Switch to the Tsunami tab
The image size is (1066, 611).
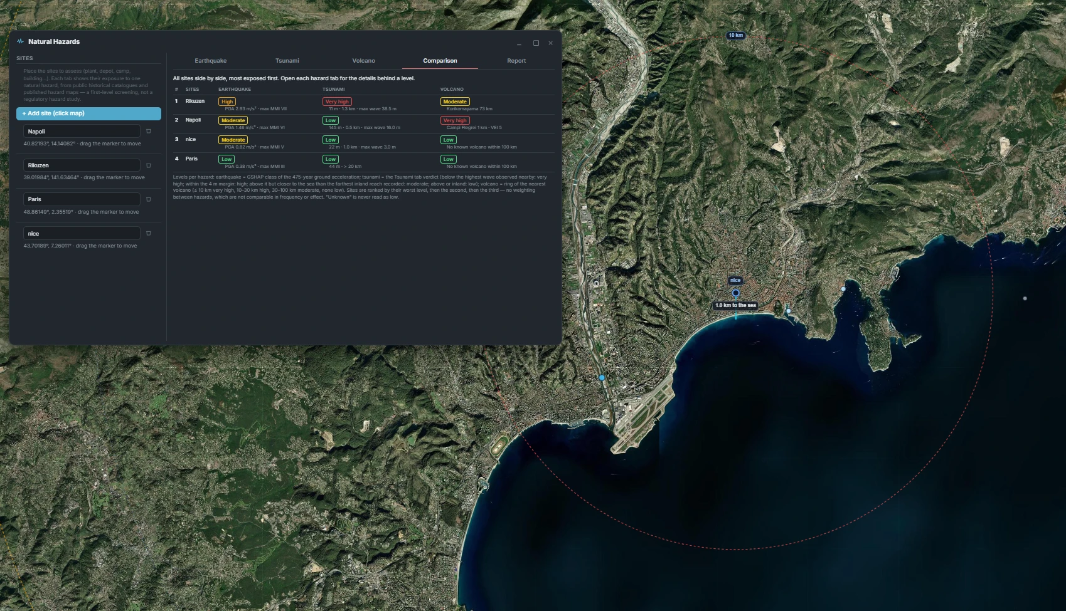[x=287, y=61]
